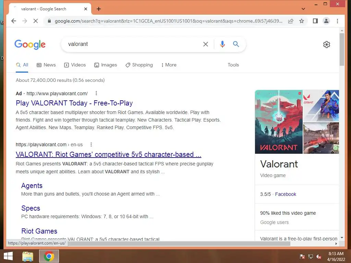This screenshot has height=263, width=351.
Task: Click the Google logo
Action: (x=30, y=45)
